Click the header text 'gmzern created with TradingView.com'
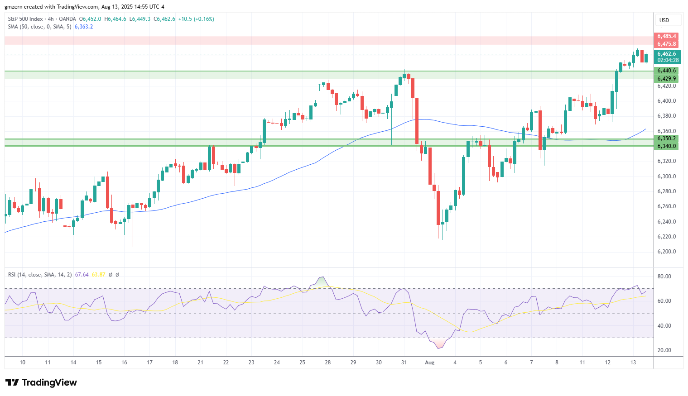Viewport: 688px width, 396px height. pyautogui.click(x=52, y=7)
